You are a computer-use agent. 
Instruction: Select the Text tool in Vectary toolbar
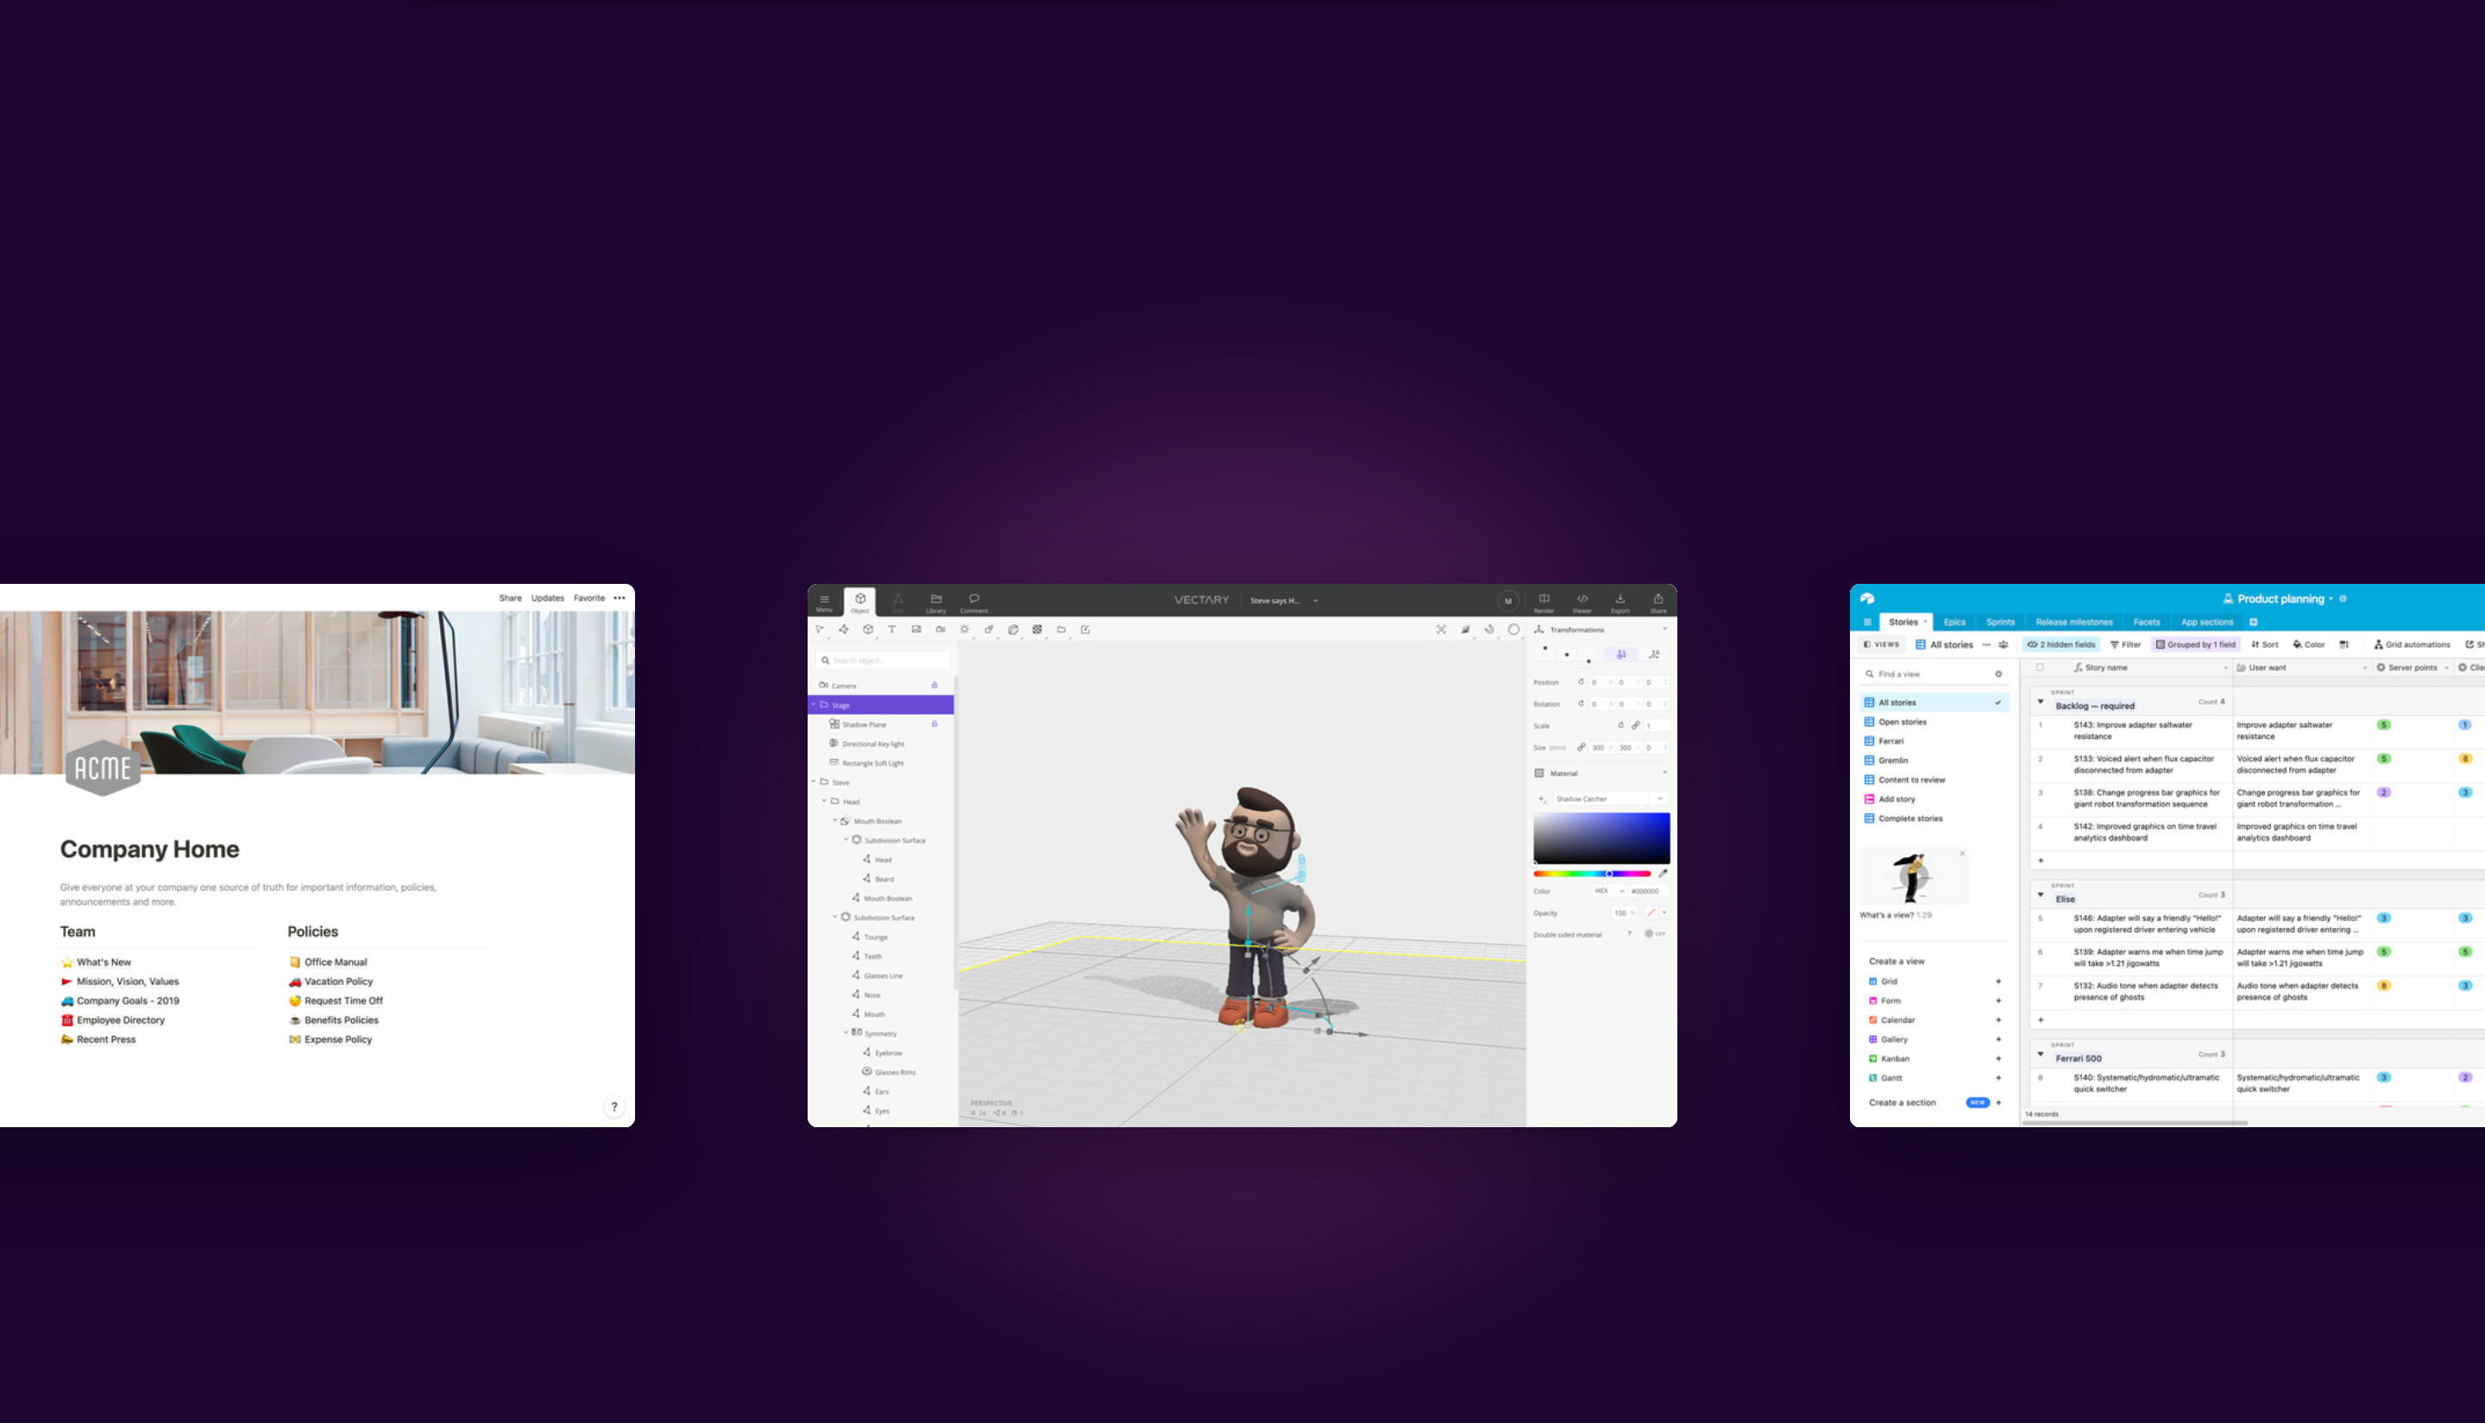pos(891,630)
